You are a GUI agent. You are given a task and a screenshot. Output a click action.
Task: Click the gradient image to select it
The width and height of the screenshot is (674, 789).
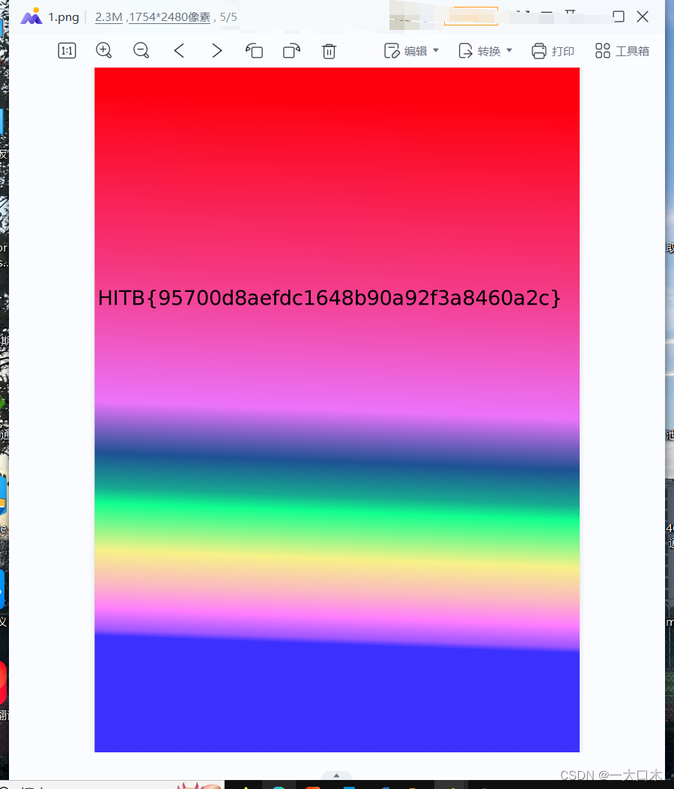click(336, 412)
